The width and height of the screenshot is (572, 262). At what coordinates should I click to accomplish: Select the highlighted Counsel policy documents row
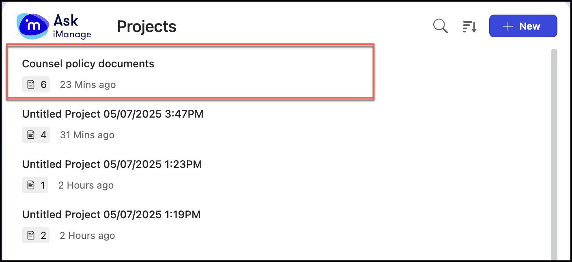point(190,72)
